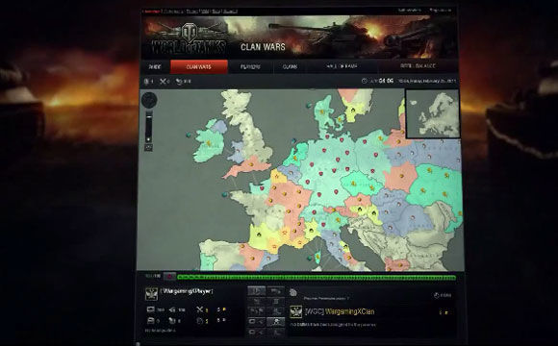Click the teal landing marker west of France
The height and width of the screenshot is (346, 558).
coord(224,194)
